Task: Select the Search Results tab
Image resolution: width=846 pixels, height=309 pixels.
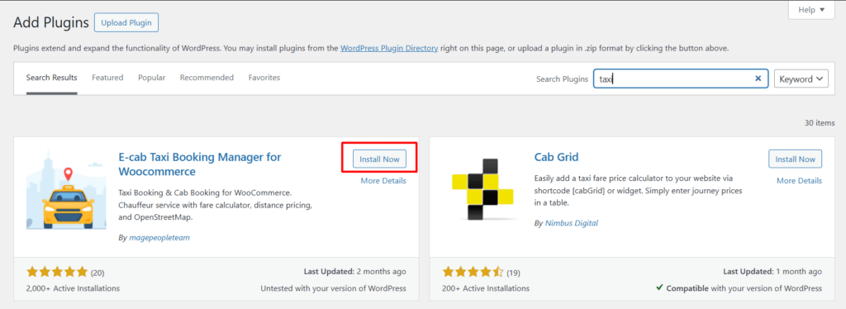Action: click(52, 78)
